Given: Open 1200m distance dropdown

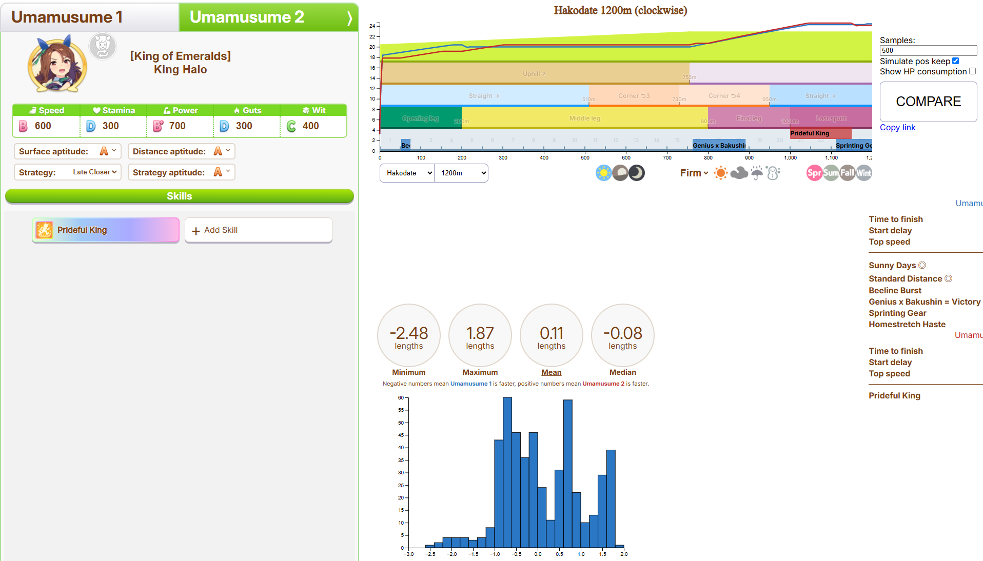Looking at the screenshot, I should click(461, 173).
